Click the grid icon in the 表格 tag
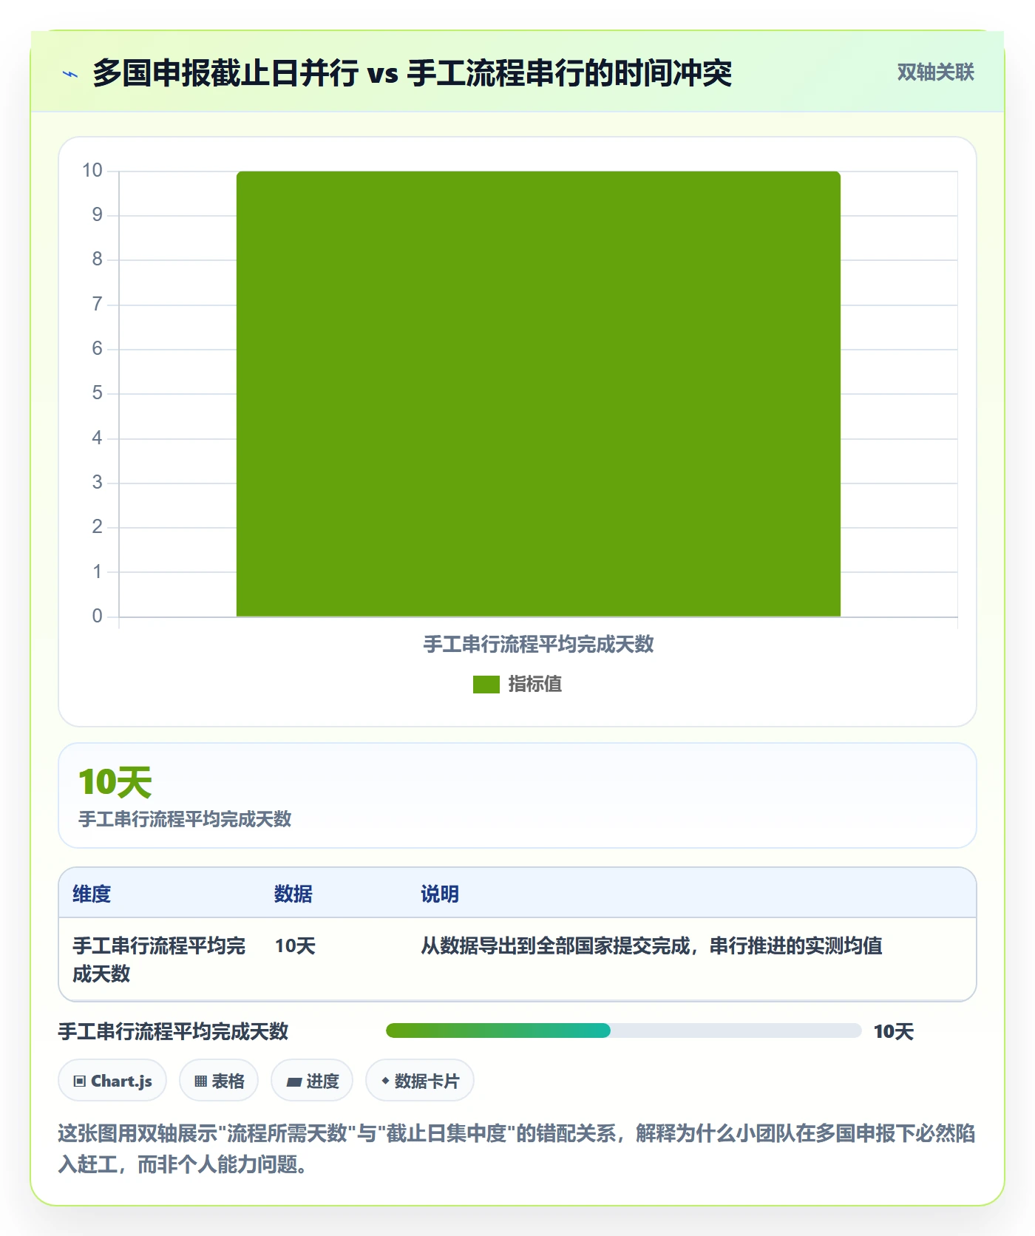 click(200, 1081)
